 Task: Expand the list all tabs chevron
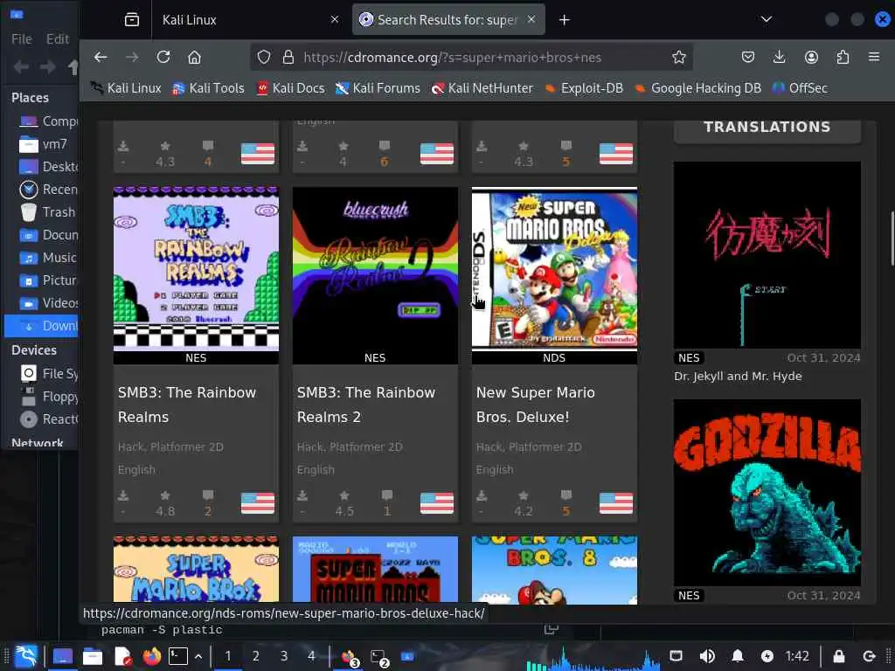(767, 20)
